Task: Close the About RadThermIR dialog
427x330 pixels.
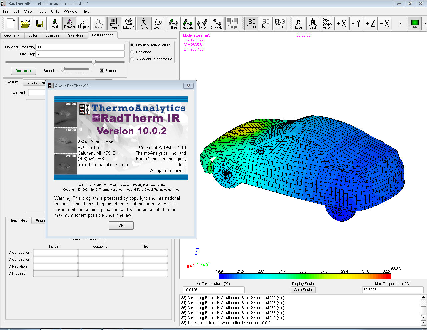Action: pos(188,86)
